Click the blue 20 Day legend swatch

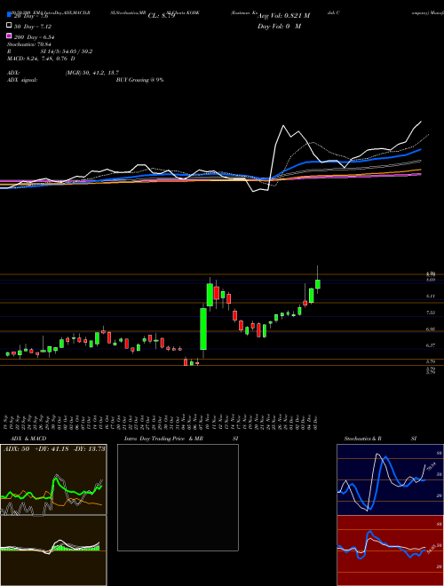[9, 15]
